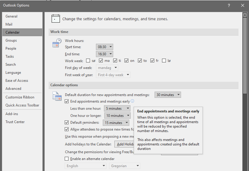Uncheck Allow attendees to propose new times

[x=67, y=129]
